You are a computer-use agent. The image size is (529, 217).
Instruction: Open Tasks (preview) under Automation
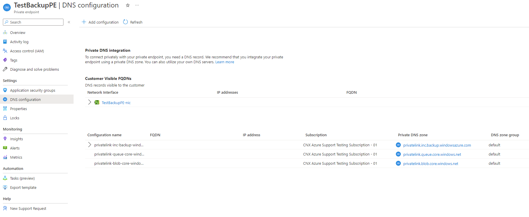(x=22, y=178)
